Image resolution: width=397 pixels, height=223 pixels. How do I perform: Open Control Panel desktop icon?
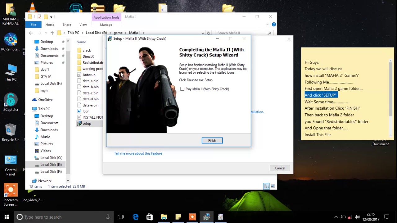[x=11, y=165]
